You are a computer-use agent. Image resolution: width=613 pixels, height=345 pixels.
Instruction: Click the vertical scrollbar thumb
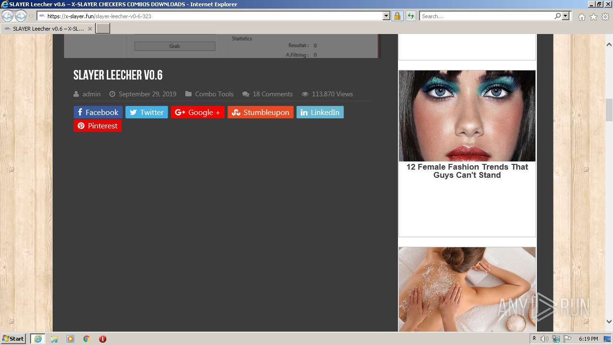point(609,110)
